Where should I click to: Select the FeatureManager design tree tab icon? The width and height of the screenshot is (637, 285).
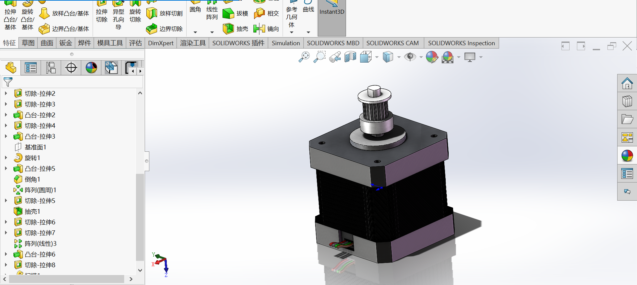coord(11,68)
